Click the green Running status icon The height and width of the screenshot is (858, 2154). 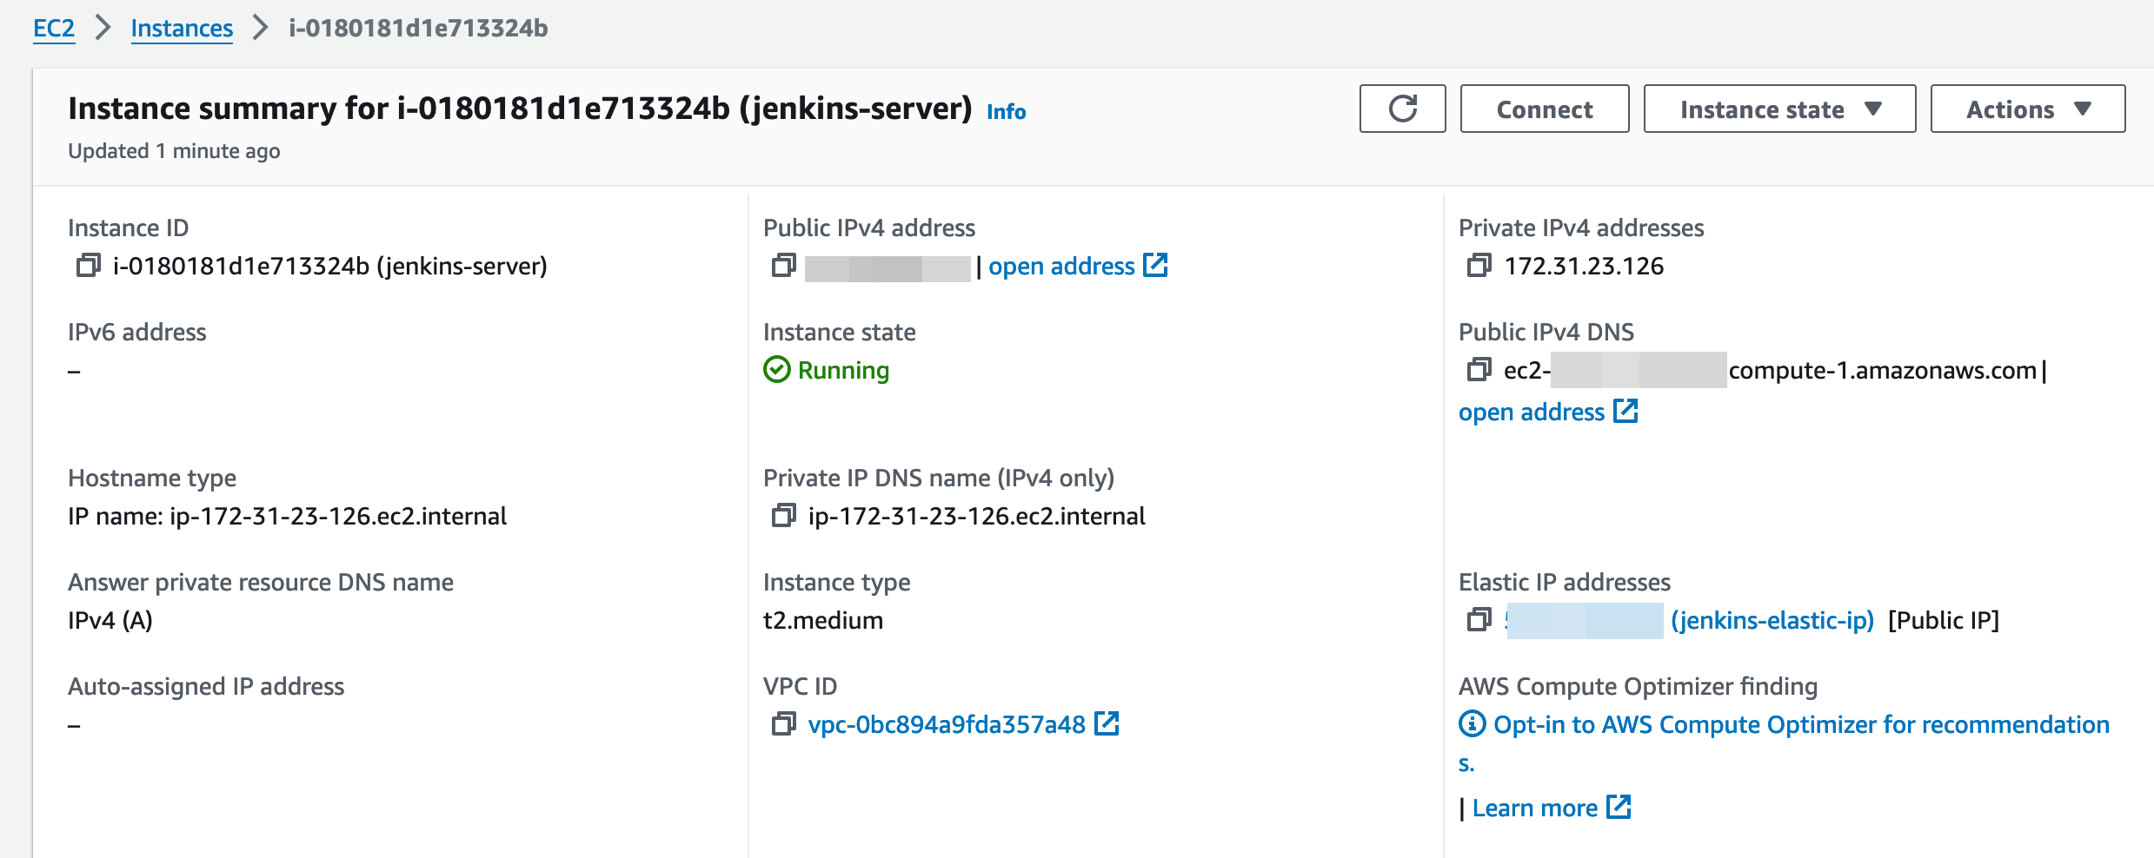[776, 370]
